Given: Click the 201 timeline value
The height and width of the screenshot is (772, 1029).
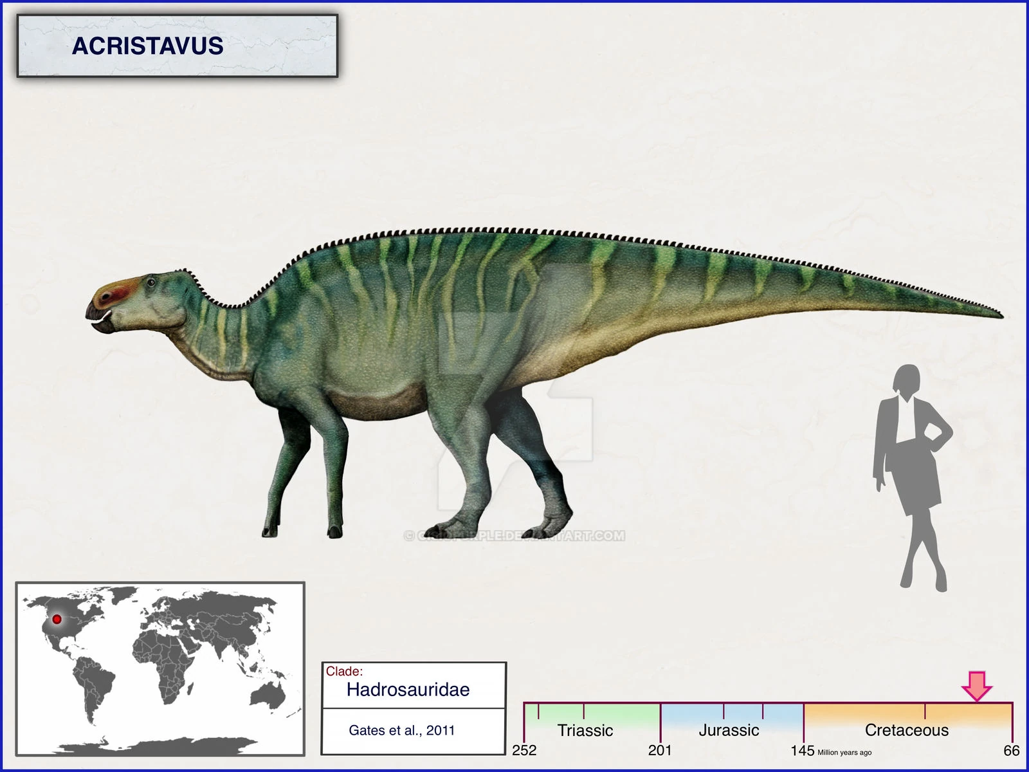Looking at the screenshot, I should click(x=660, y=750).
